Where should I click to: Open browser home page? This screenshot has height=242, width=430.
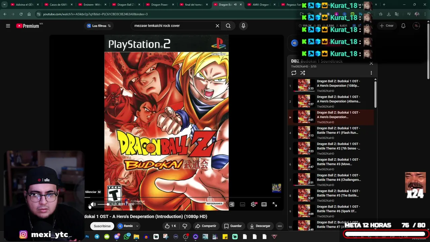(29, 14)
